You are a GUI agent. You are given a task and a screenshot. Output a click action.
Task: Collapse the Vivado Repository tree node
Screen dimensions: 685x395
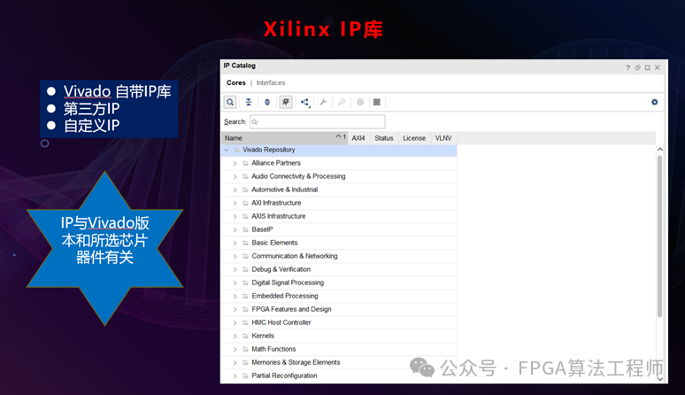click(x=227, y=150)
